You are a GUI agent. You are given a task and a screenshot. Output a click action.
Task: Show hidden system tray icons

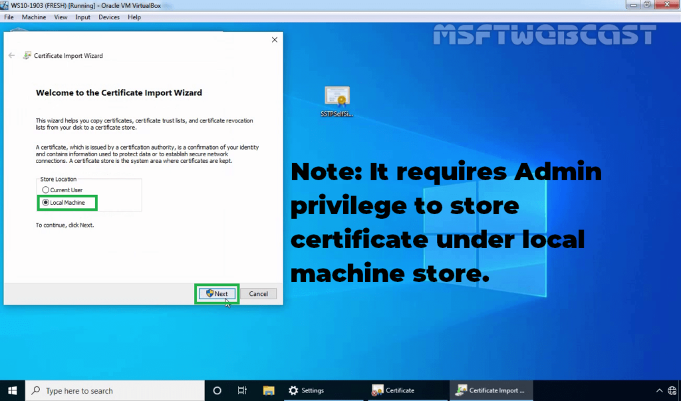(x=659, y=390)
